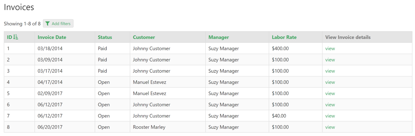Viewport: 415px width, 136px height.
Task: Sort table by Invoice Date column
Action: point(52,37)
